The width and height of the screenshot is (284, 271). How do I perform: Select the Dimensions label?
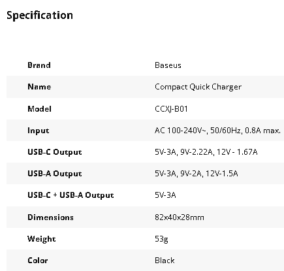pyautogui.click(x=50, y=217)
